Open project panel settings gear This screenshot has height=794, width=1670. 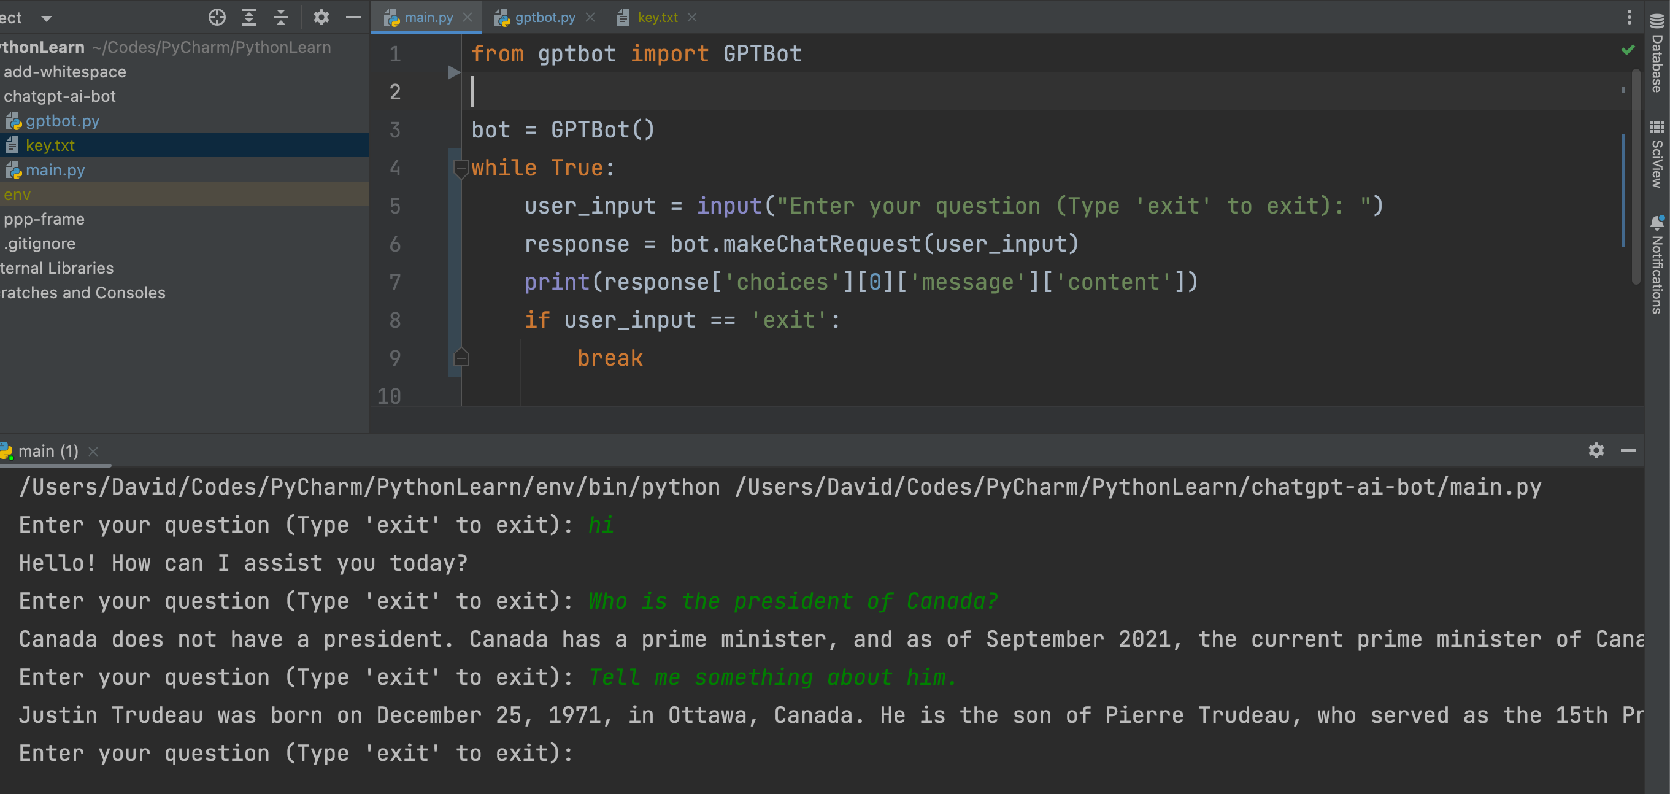point(321,18)
